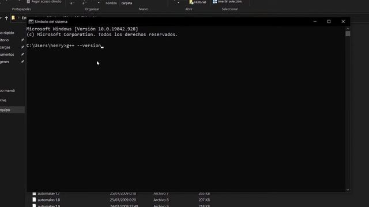Select the highlighted equipo item in sidebar
This screenshot has height=207, width=369.
(12, 110)
